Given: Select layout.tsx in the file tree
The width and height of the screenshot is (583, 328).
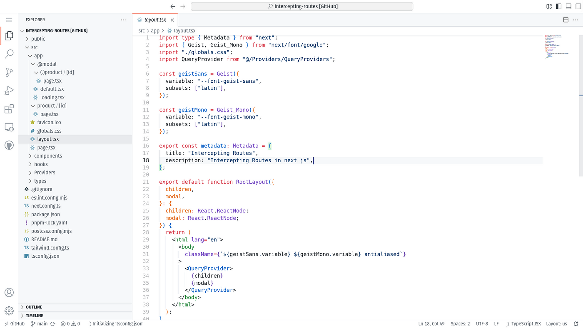Looking at the screenshot, I should point(75,139).
